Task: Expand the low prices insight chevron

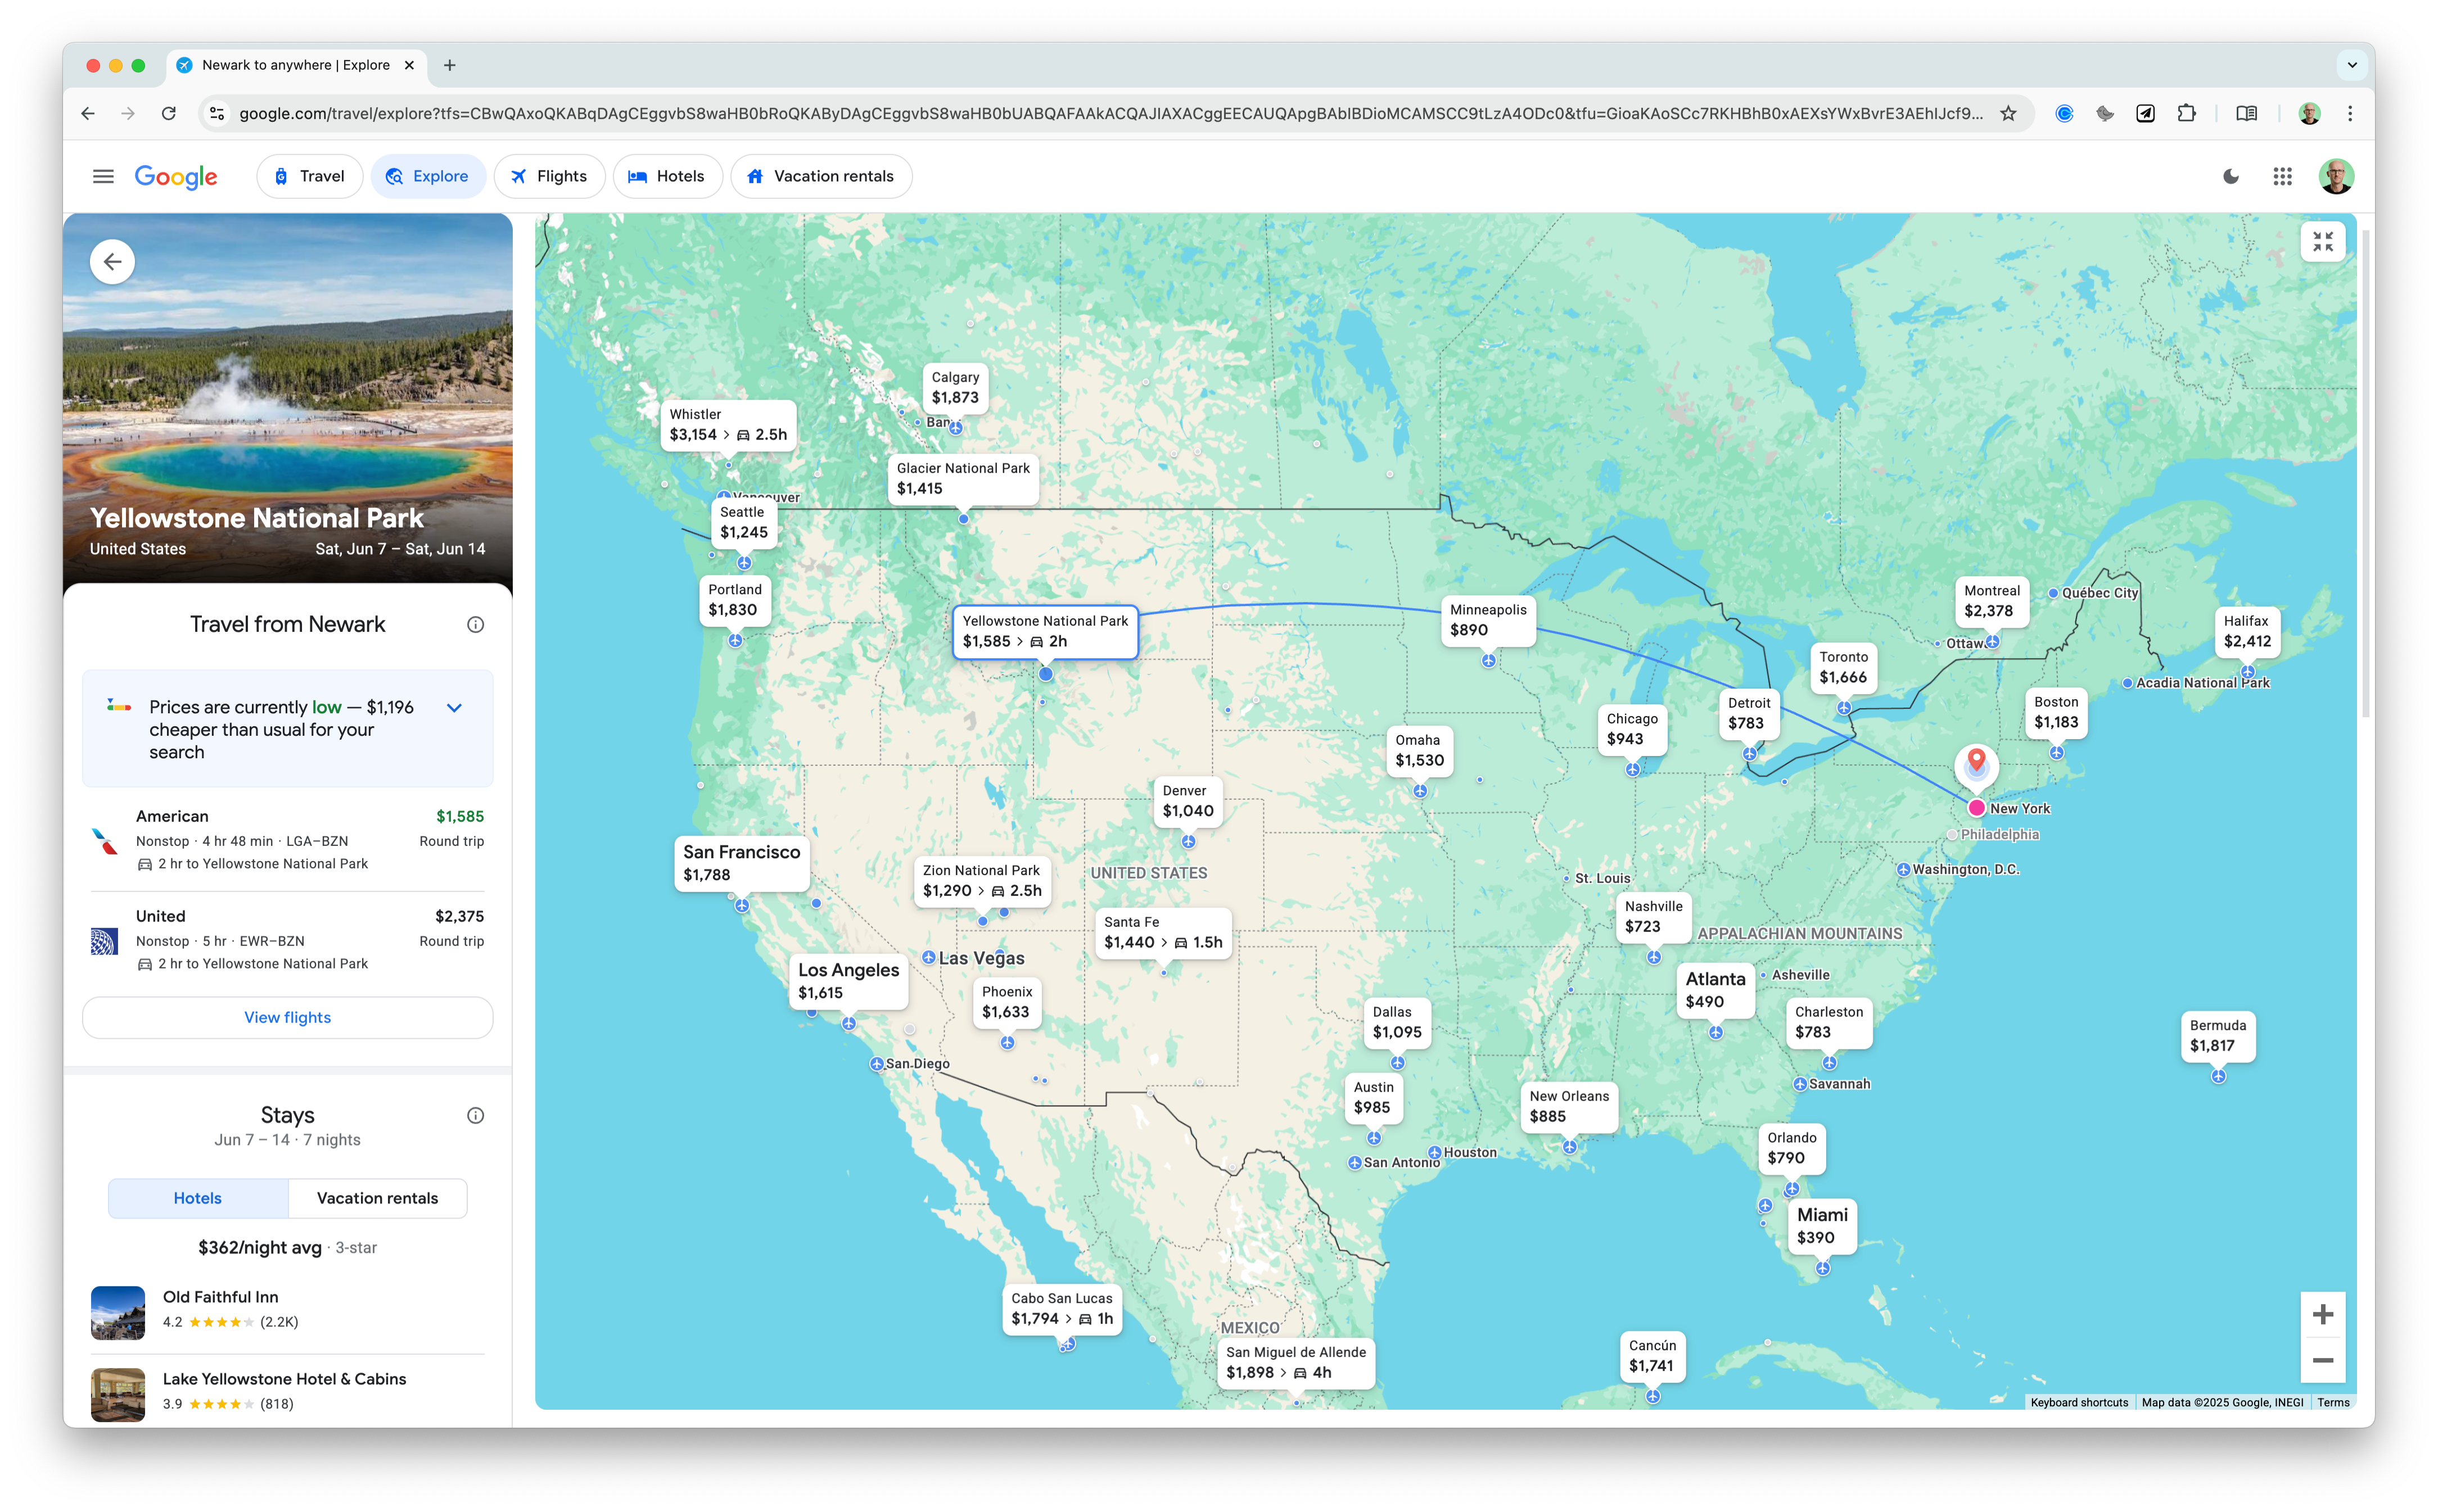Action: tap(454, 708)
